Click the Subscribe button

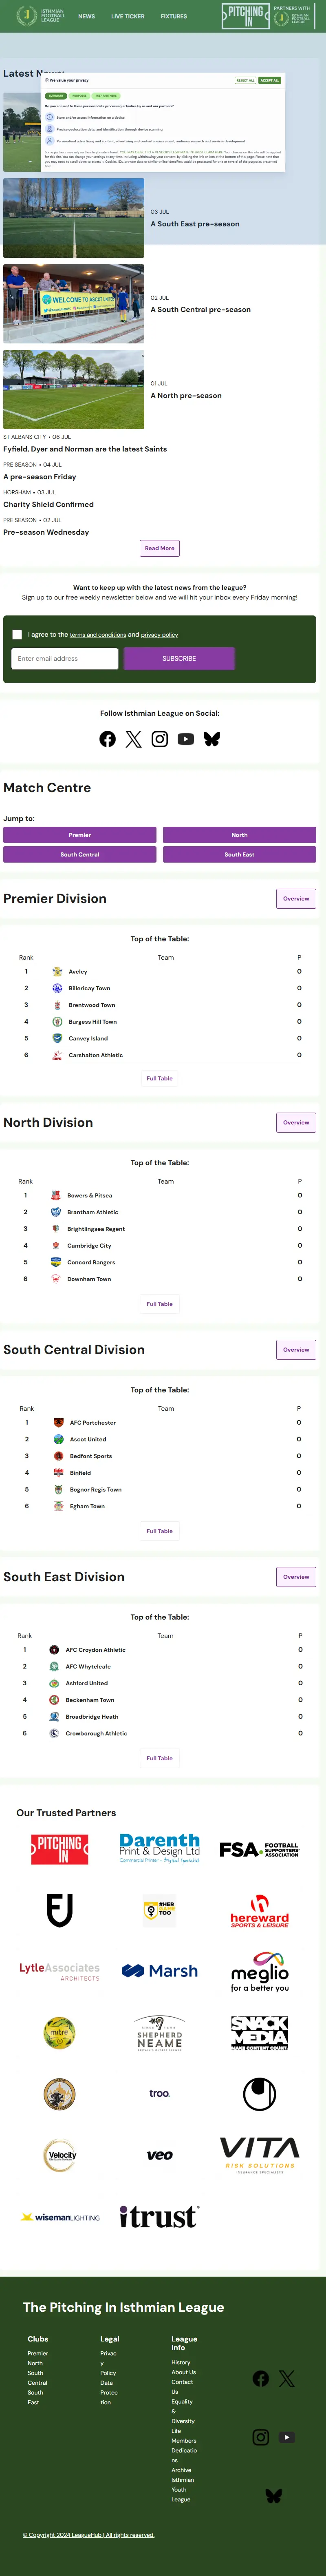(179, 658)
